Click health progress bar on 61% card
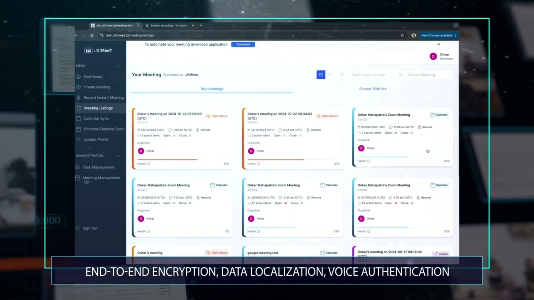The width and height of the screenshot is (534, 300). (x=293, y=160)
